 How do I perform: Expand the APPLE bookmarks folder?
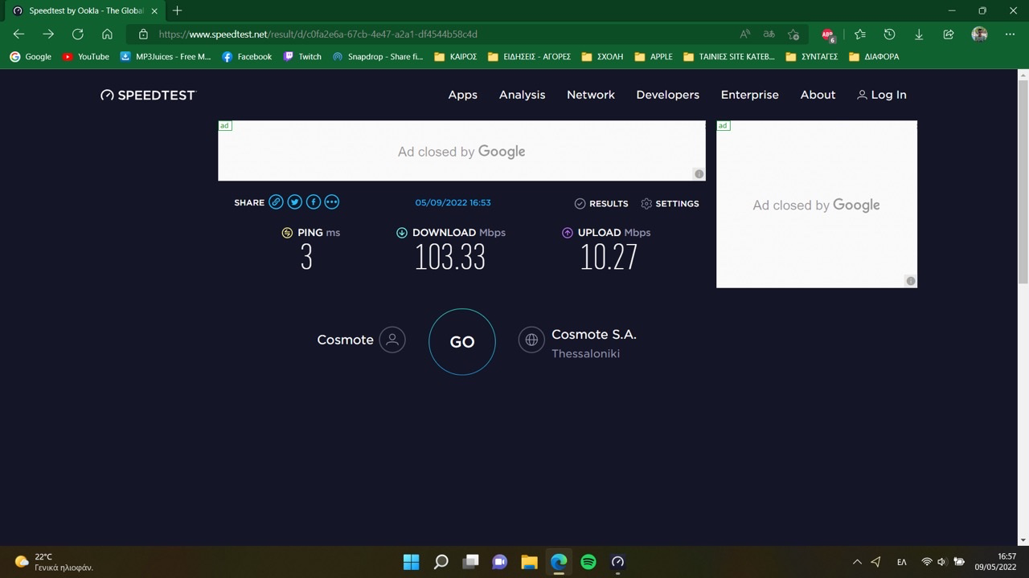(654, 57)
